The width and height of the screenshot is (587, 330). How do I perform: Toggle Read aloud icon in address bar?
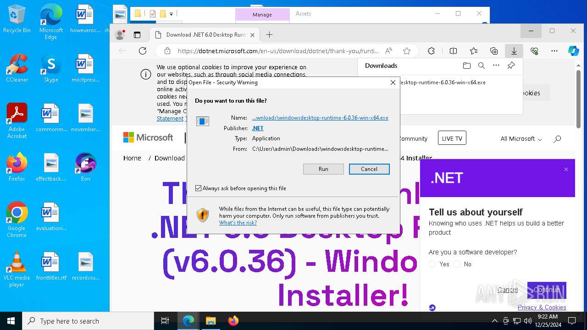388,51
